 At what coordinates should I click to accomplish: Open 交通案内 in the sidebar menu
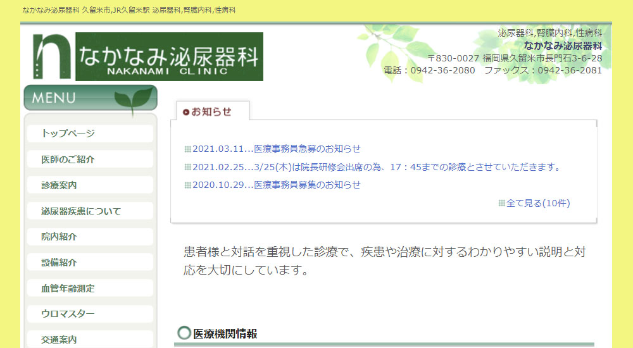pos(90,340)
